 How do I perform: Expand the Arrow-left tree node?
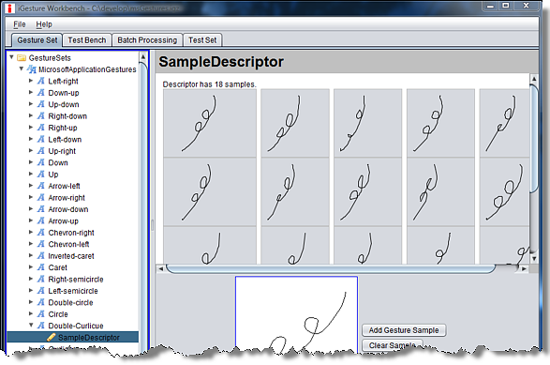tap(31, 186)
